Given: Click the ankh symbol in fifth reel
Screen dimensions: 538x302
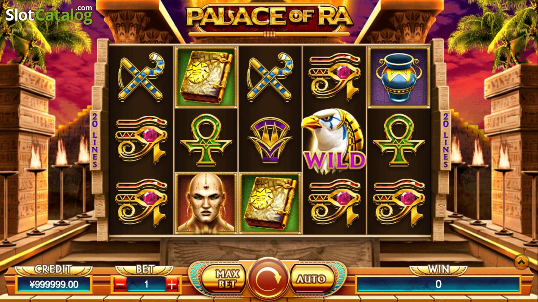Looking at the screenshot, I should 399,140.
